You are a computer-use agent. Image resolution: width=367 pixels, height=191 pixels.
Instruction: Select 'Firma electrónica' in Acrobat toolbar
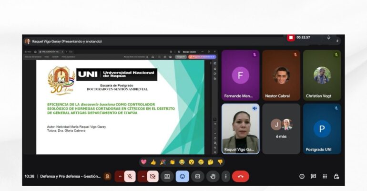[68, 57]
